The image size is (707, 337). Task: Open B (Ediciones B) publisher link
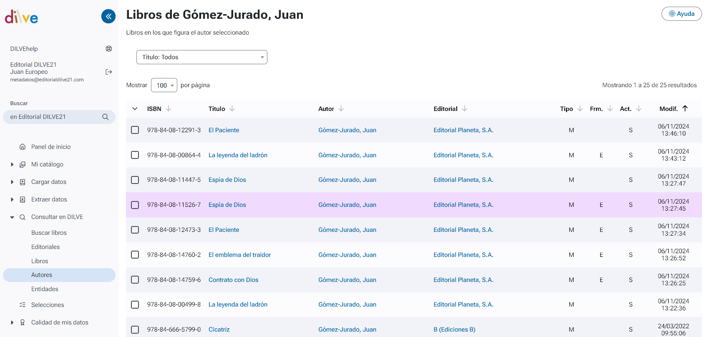point(454,329)
